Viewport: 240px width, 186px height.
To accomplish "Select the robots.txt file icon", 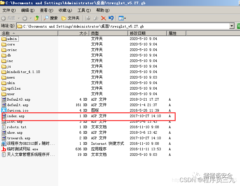I will click(x=4, y=127).
